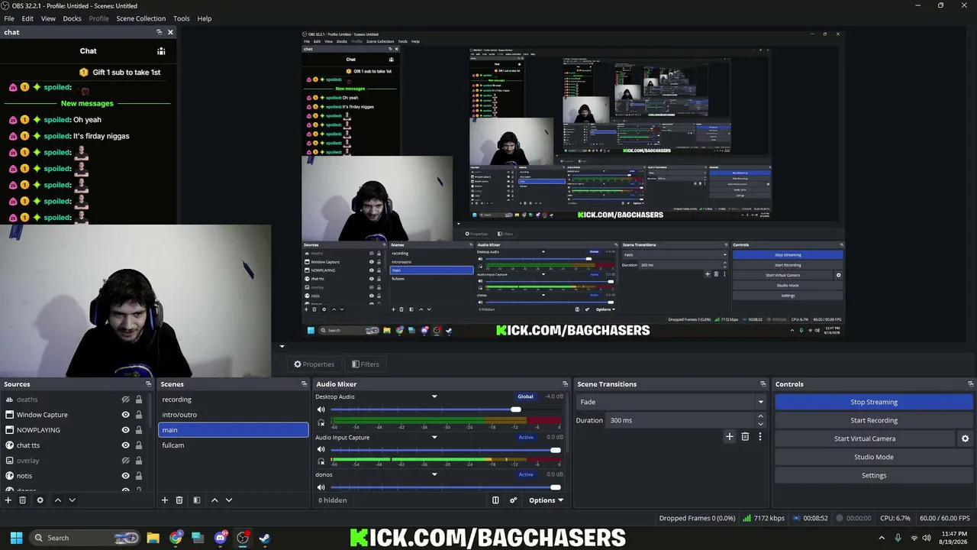Expand donos audio dropdown arrow
This screenshot has height=550, width=977.
(x=434, y=474)
